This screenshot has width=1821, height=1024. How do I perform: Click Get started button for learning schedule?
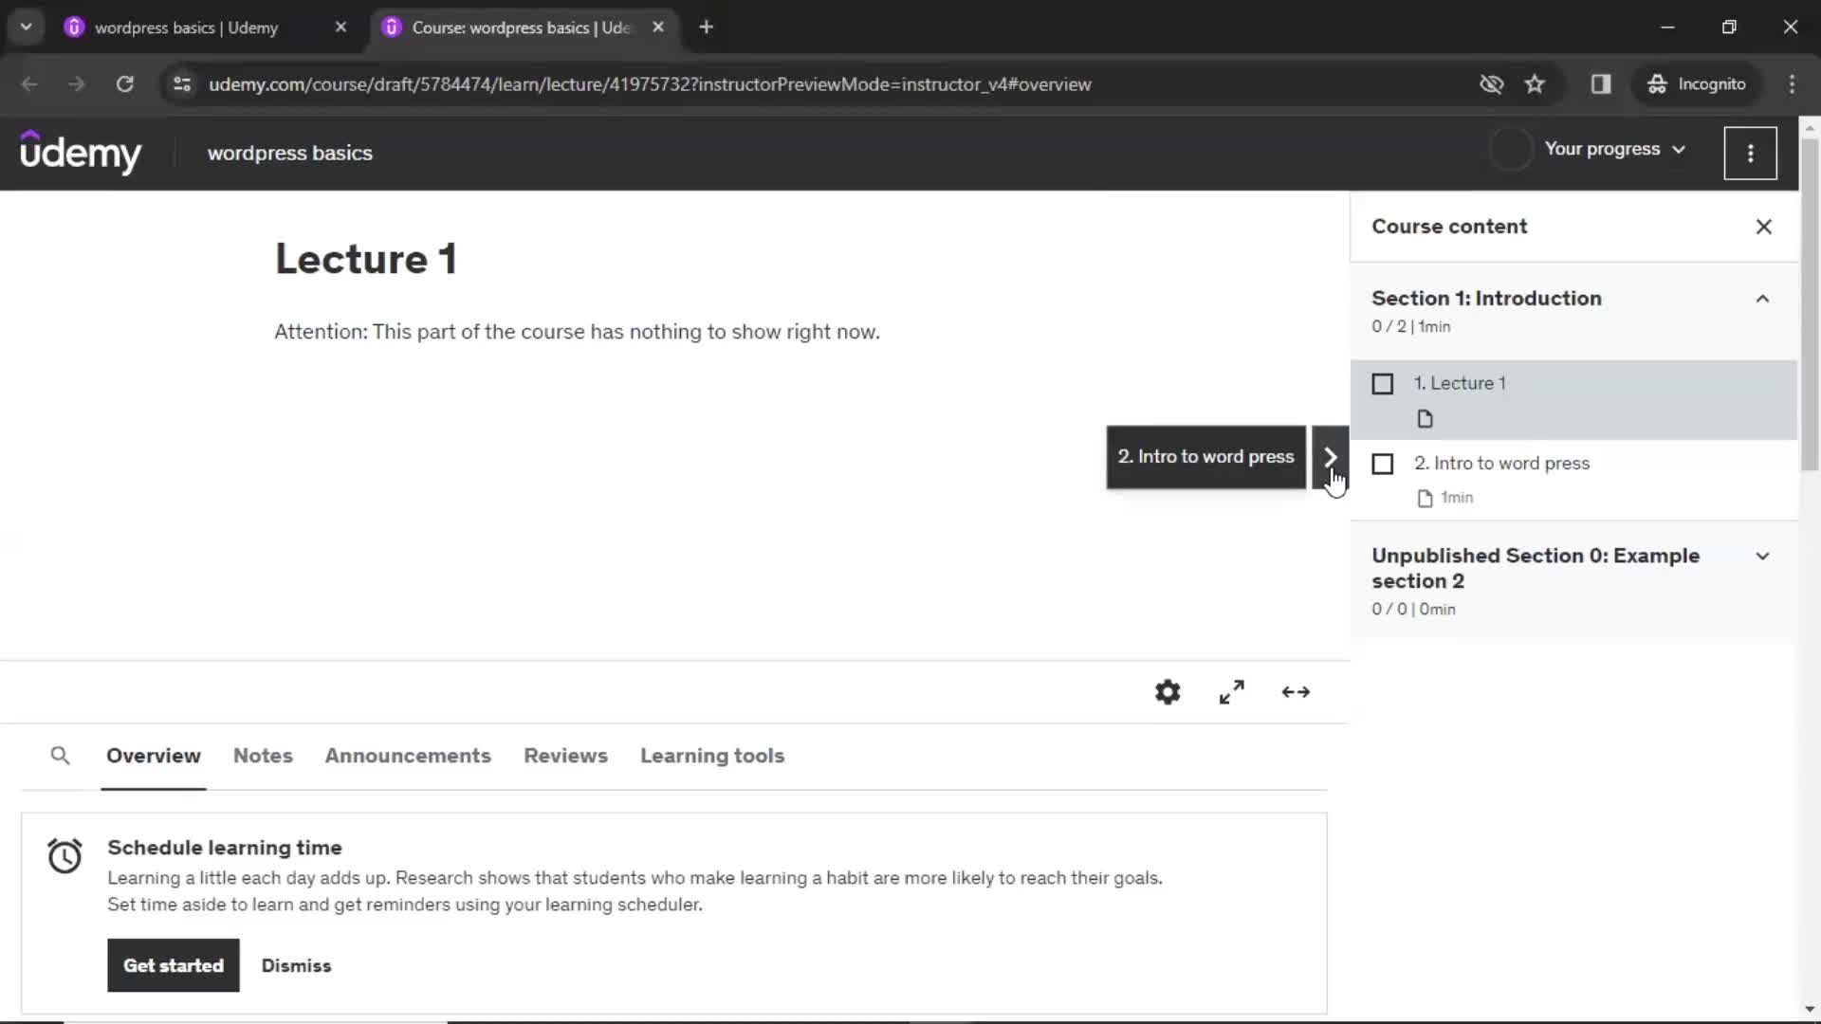(174, 965)
